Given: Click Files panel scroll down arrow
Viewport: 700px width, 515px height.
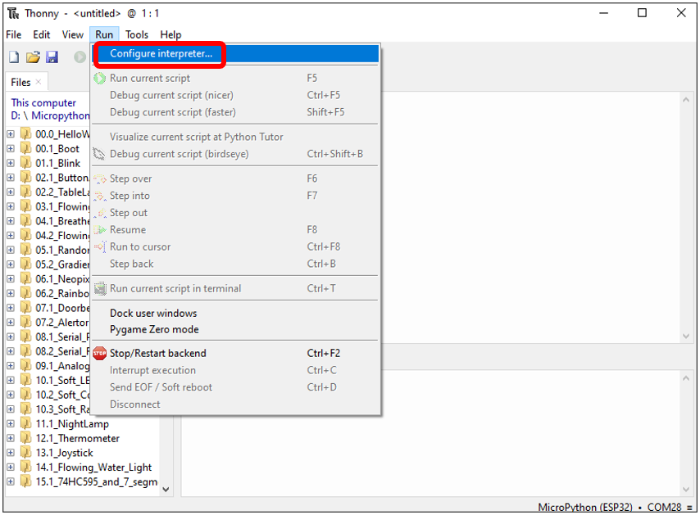Looking at the screenshot, I should [166, 489].
